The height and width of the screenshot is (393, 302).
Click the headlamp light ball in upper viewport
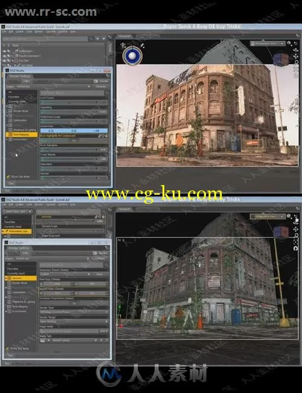(x=132, y=56)
